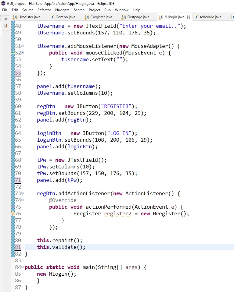This screenshot has width=234, height=293.
Task: Select the *Hlogin.java tab
Action: (x=174, y=17)
